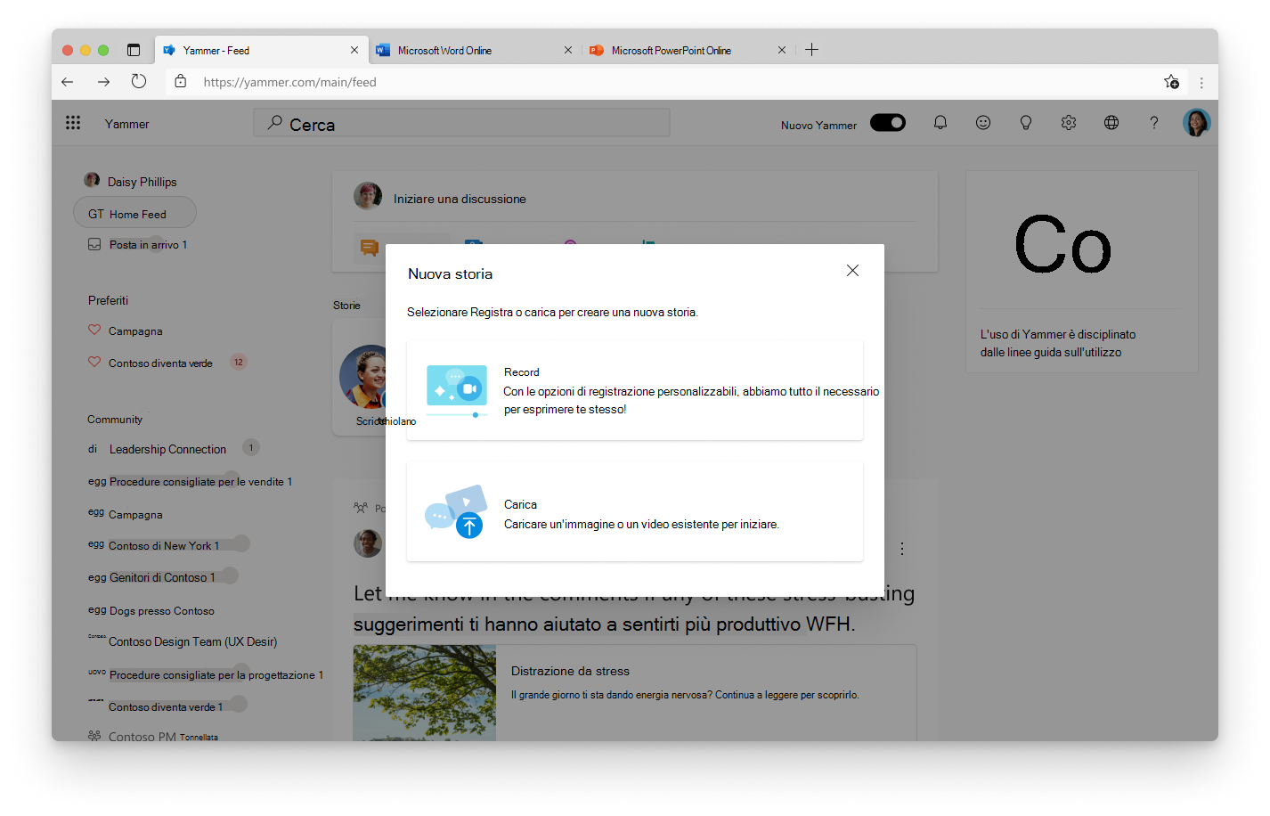Open a new browser tab
Screen dimensions: 1270x816
pyautogui.click(x=811, y=50)
